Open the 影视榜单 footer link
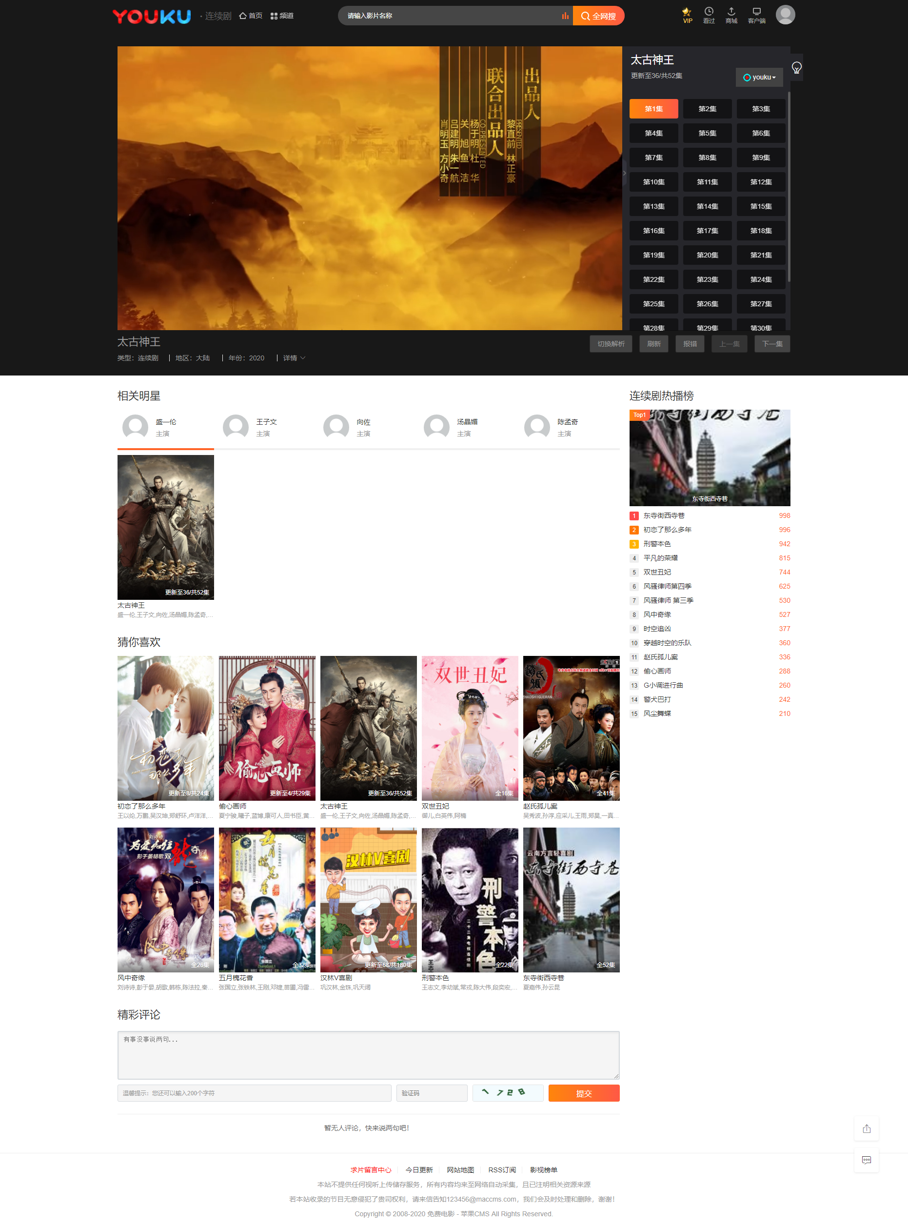 [544, 1170]
